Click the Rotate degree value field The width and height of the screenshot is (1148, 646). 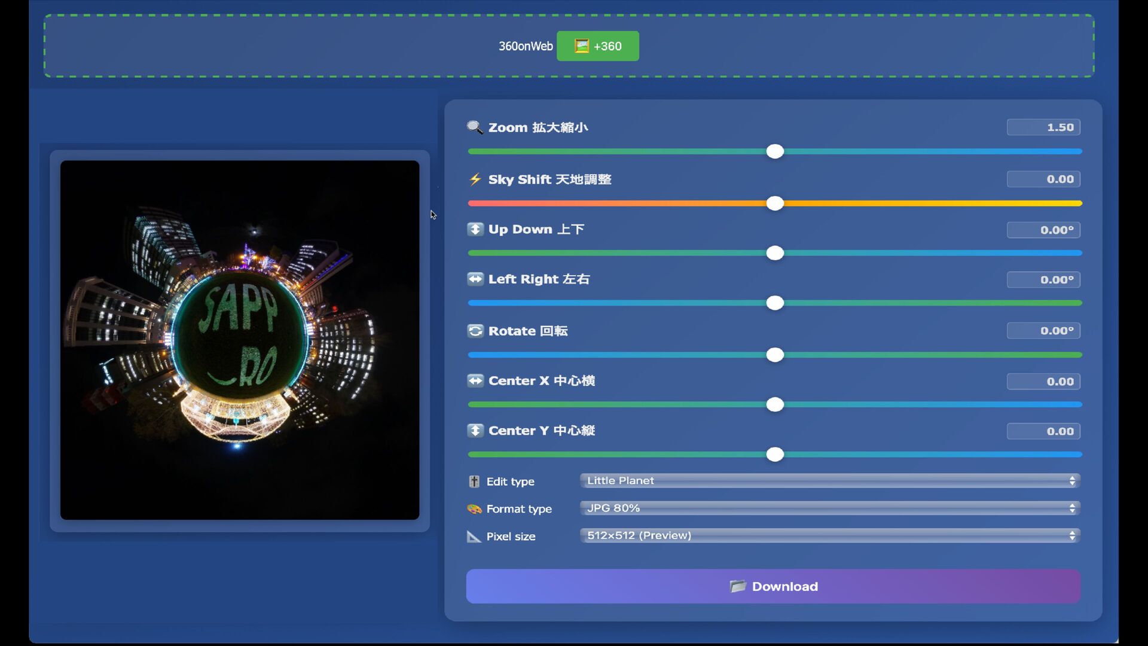[x=1043, y=331]
